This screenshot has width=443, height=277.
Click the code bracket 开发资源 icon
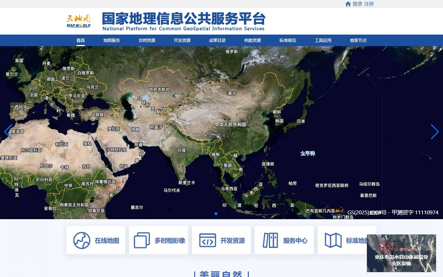(208, 240)
